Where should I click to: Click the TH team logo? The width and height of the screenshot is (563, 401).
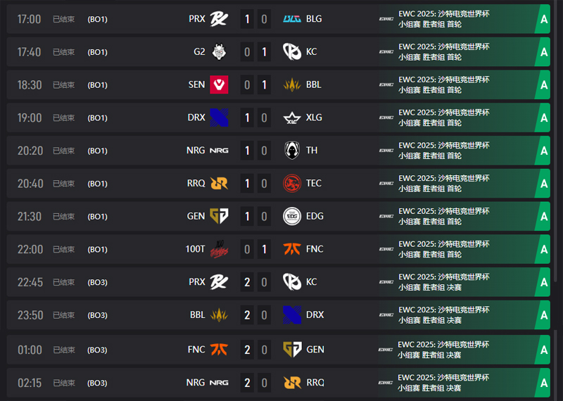[x=292, y=151]
